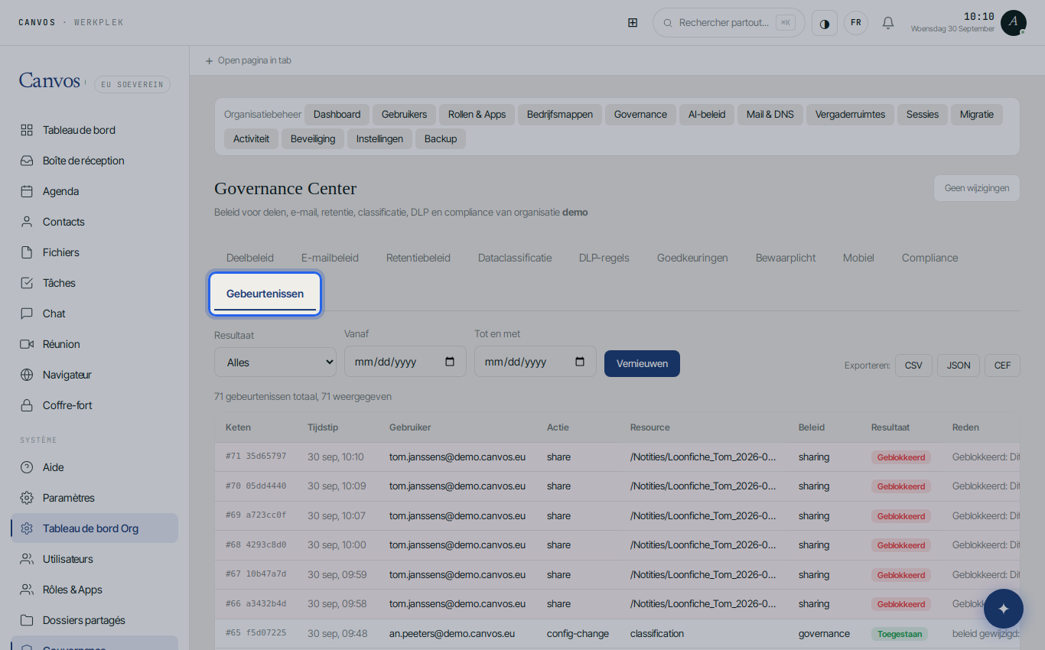This screenshot has height=650, width=1045.
Task: Export events as JSON
Action: coord(959,366)
